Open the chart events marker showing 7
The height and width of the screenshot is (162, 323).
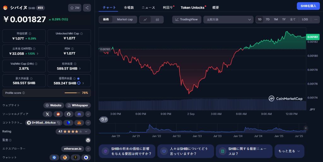[x=104, y=119]
